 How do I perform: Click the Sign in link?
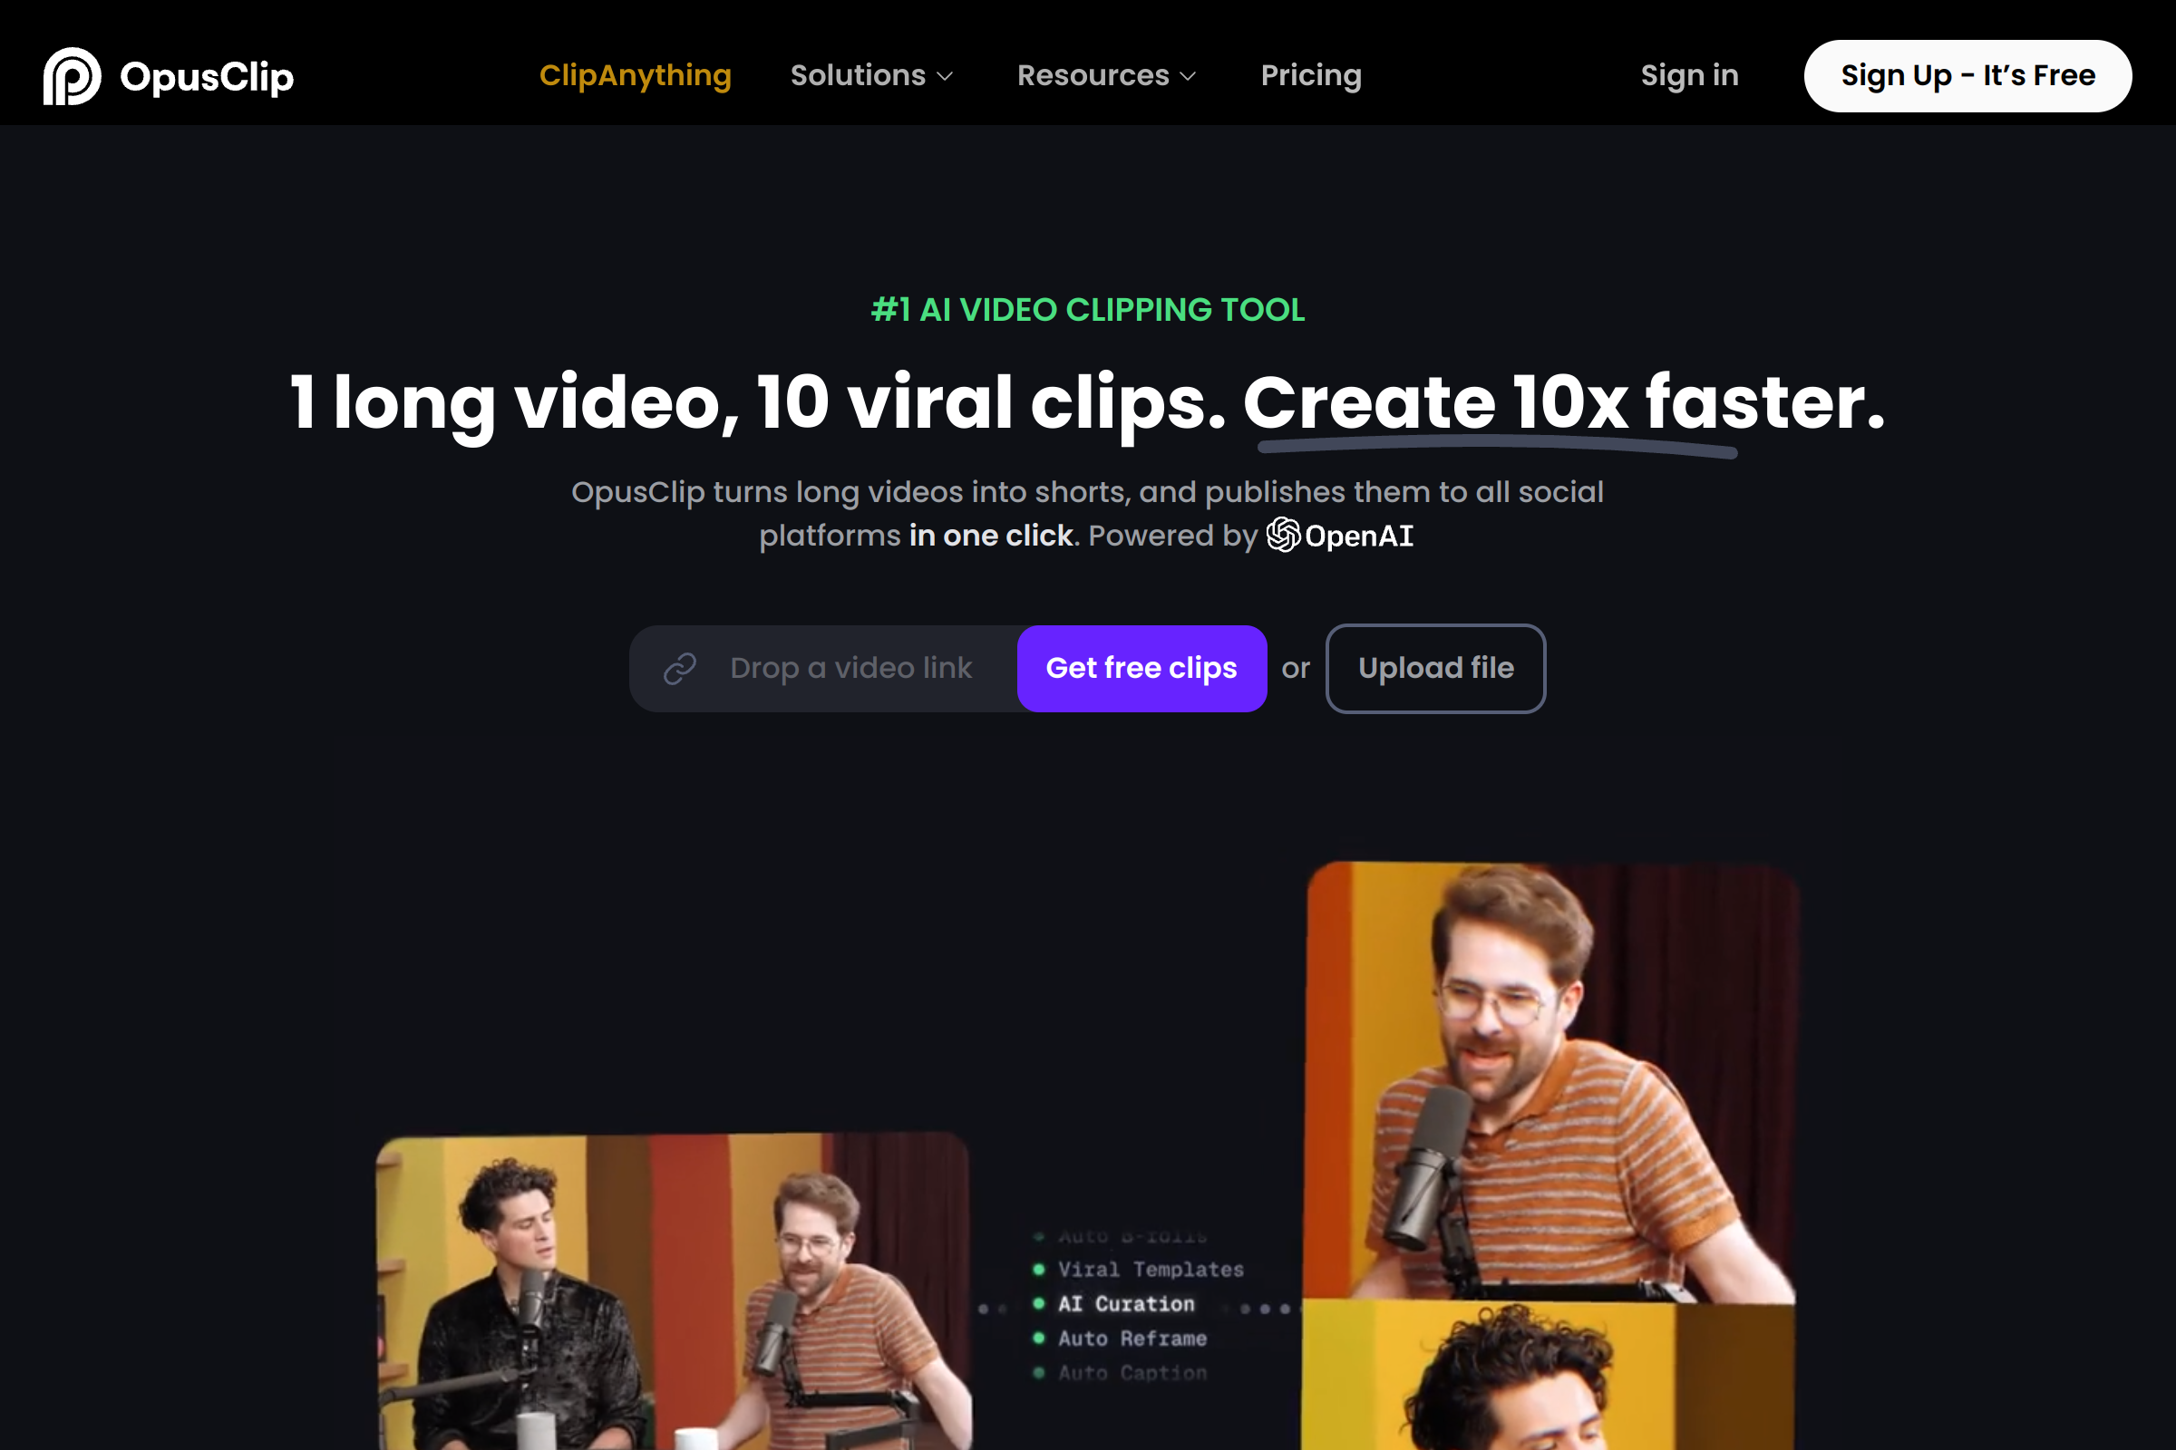click(x=1689, y=76)
